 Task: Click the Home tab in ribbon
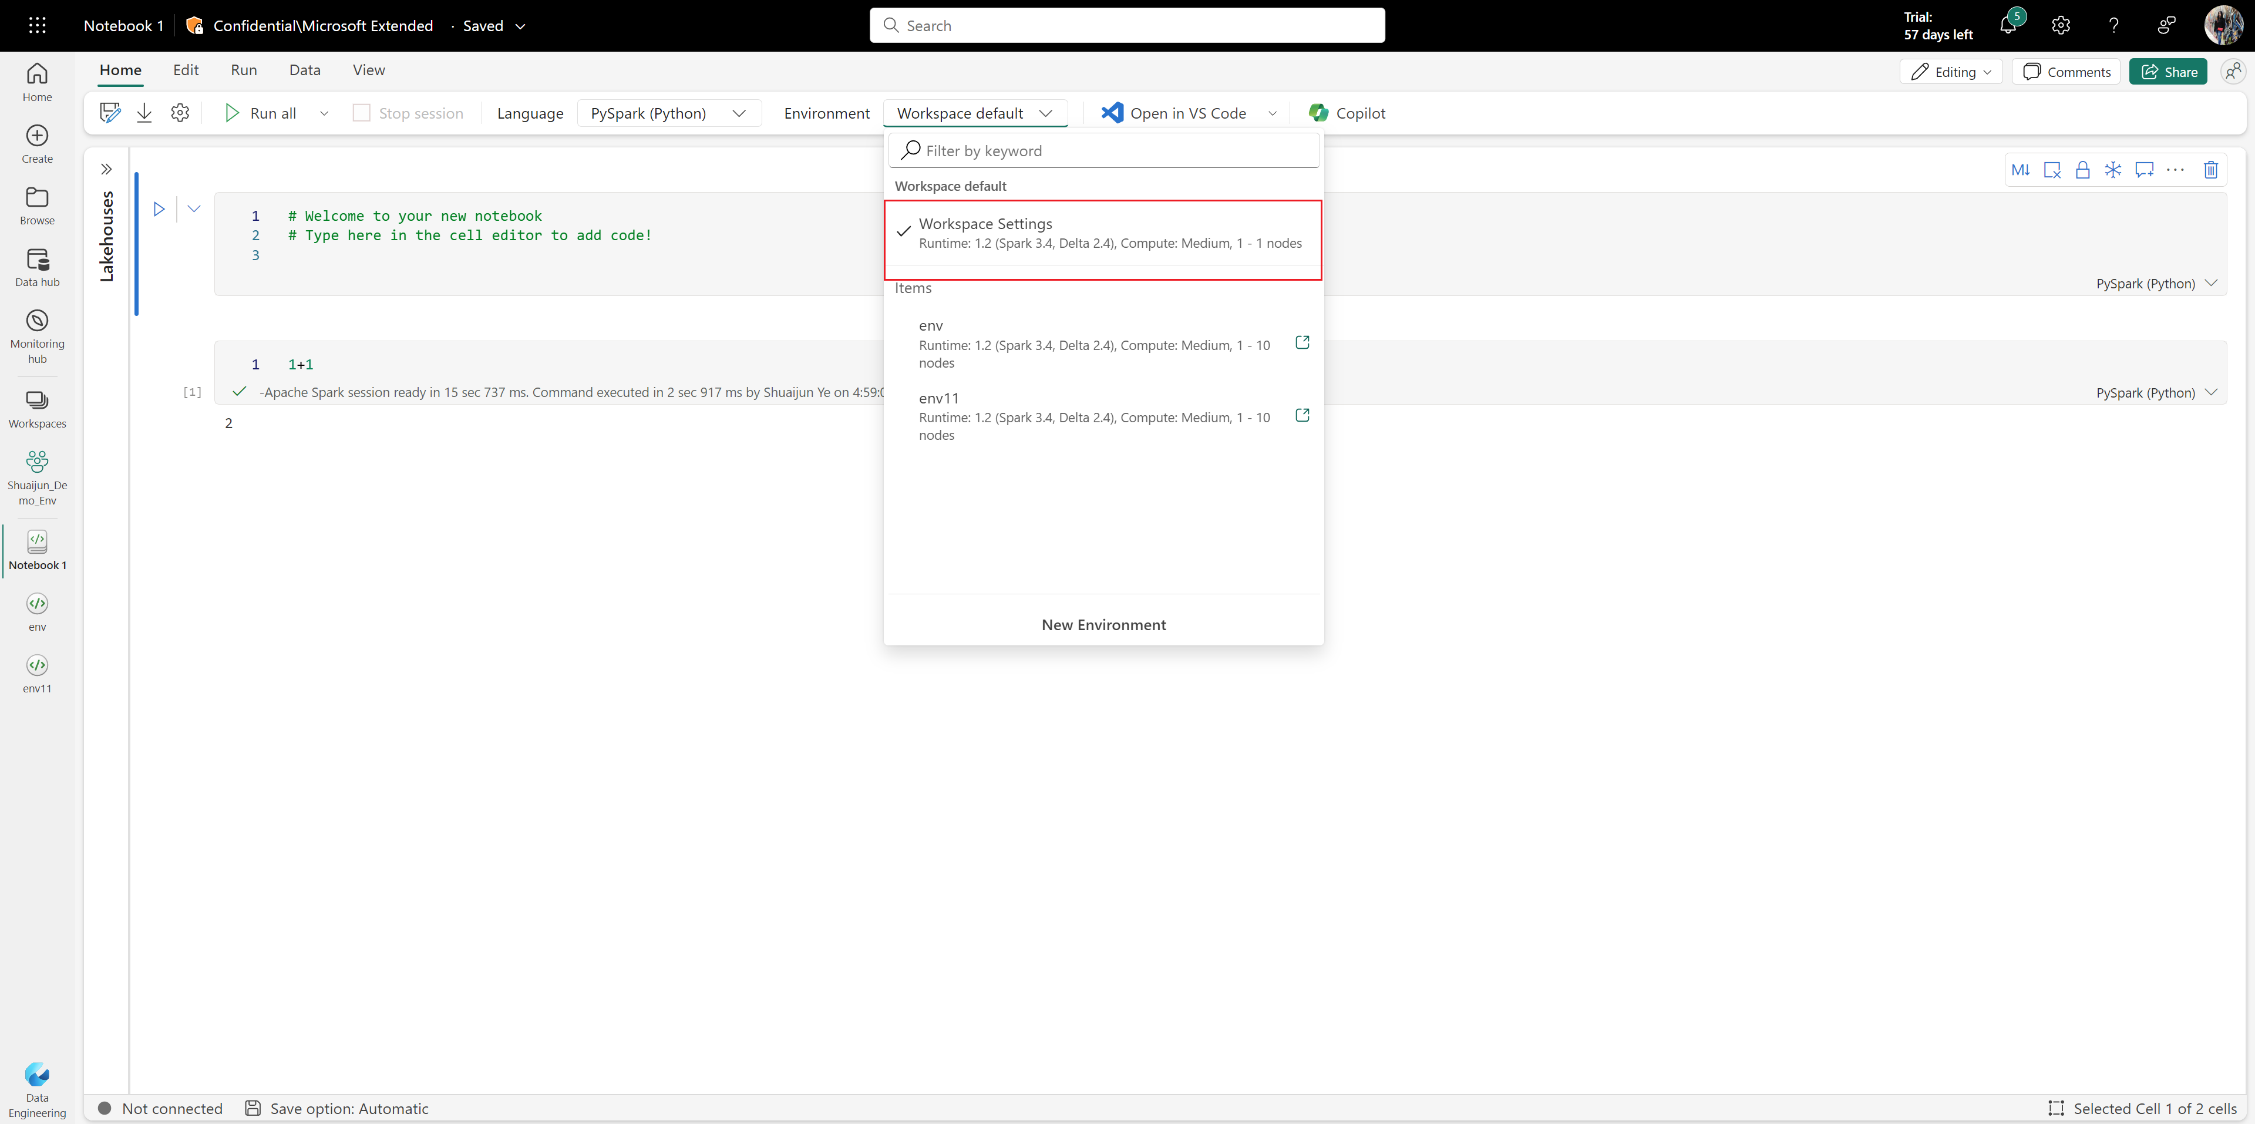pos(118,69)
